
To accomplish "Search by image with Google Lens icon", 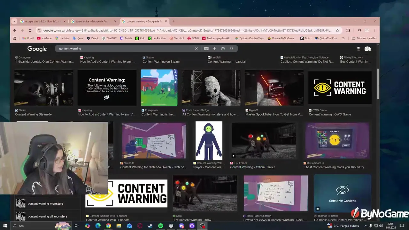I will (x=223, y=49).
